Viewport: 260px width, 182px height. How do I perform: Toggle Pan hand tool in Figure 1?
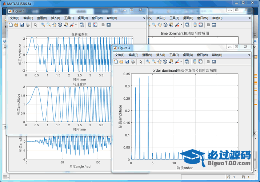pos(54,25)
